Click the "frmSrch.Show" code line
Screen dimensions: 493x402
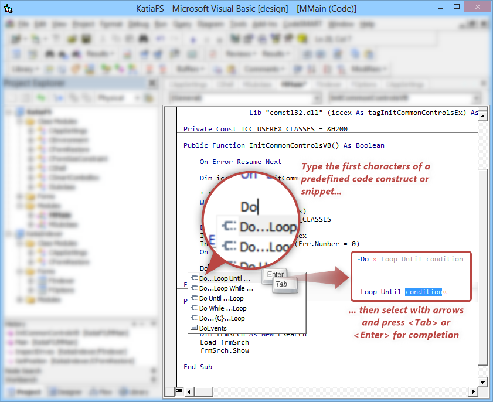click(225, 350)
